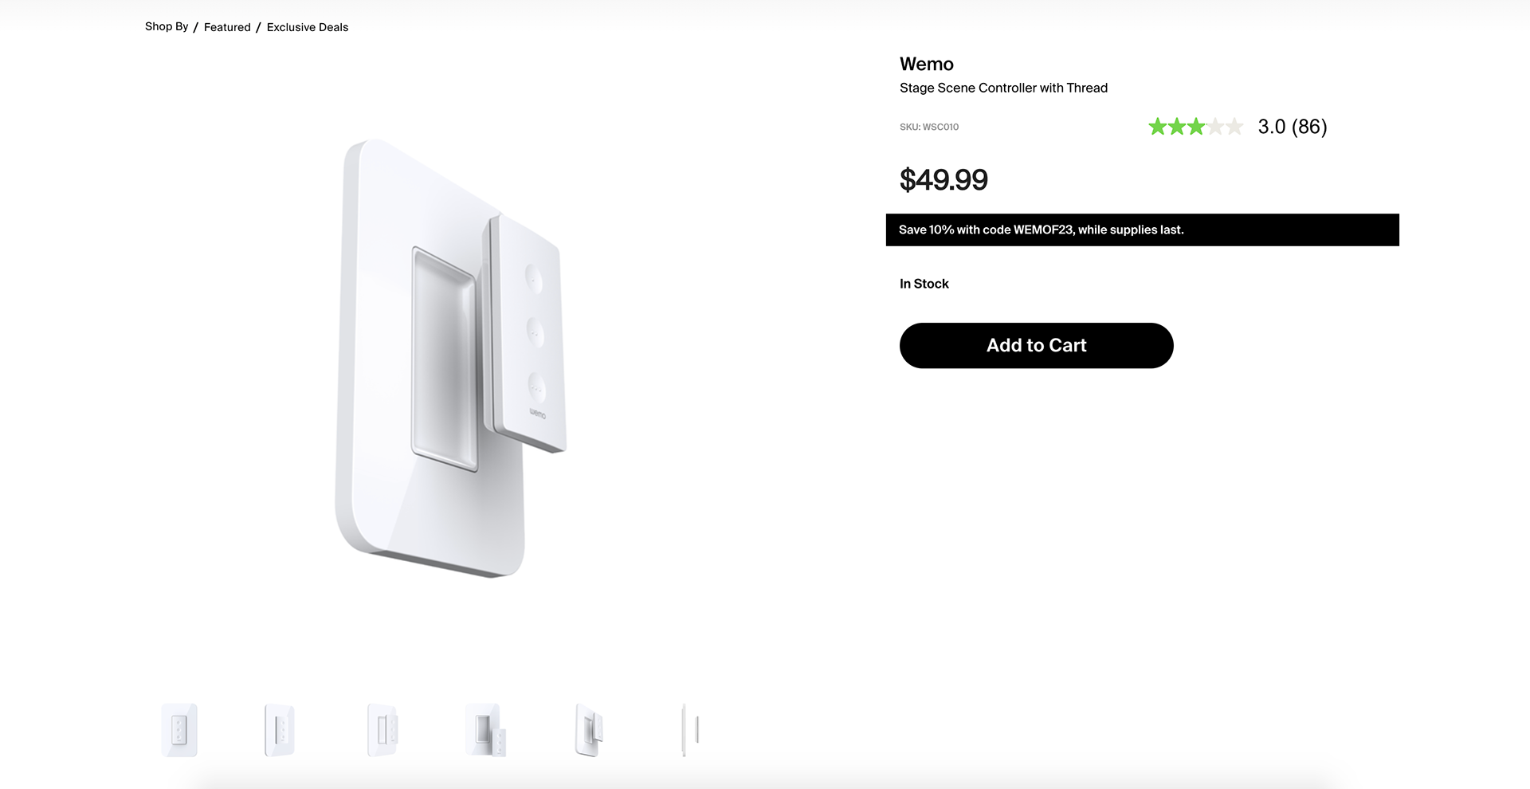Screen dimensions: 1530x789
Task: Select the thumbnail showing remote beside wall plate
Action: [485, 729]
